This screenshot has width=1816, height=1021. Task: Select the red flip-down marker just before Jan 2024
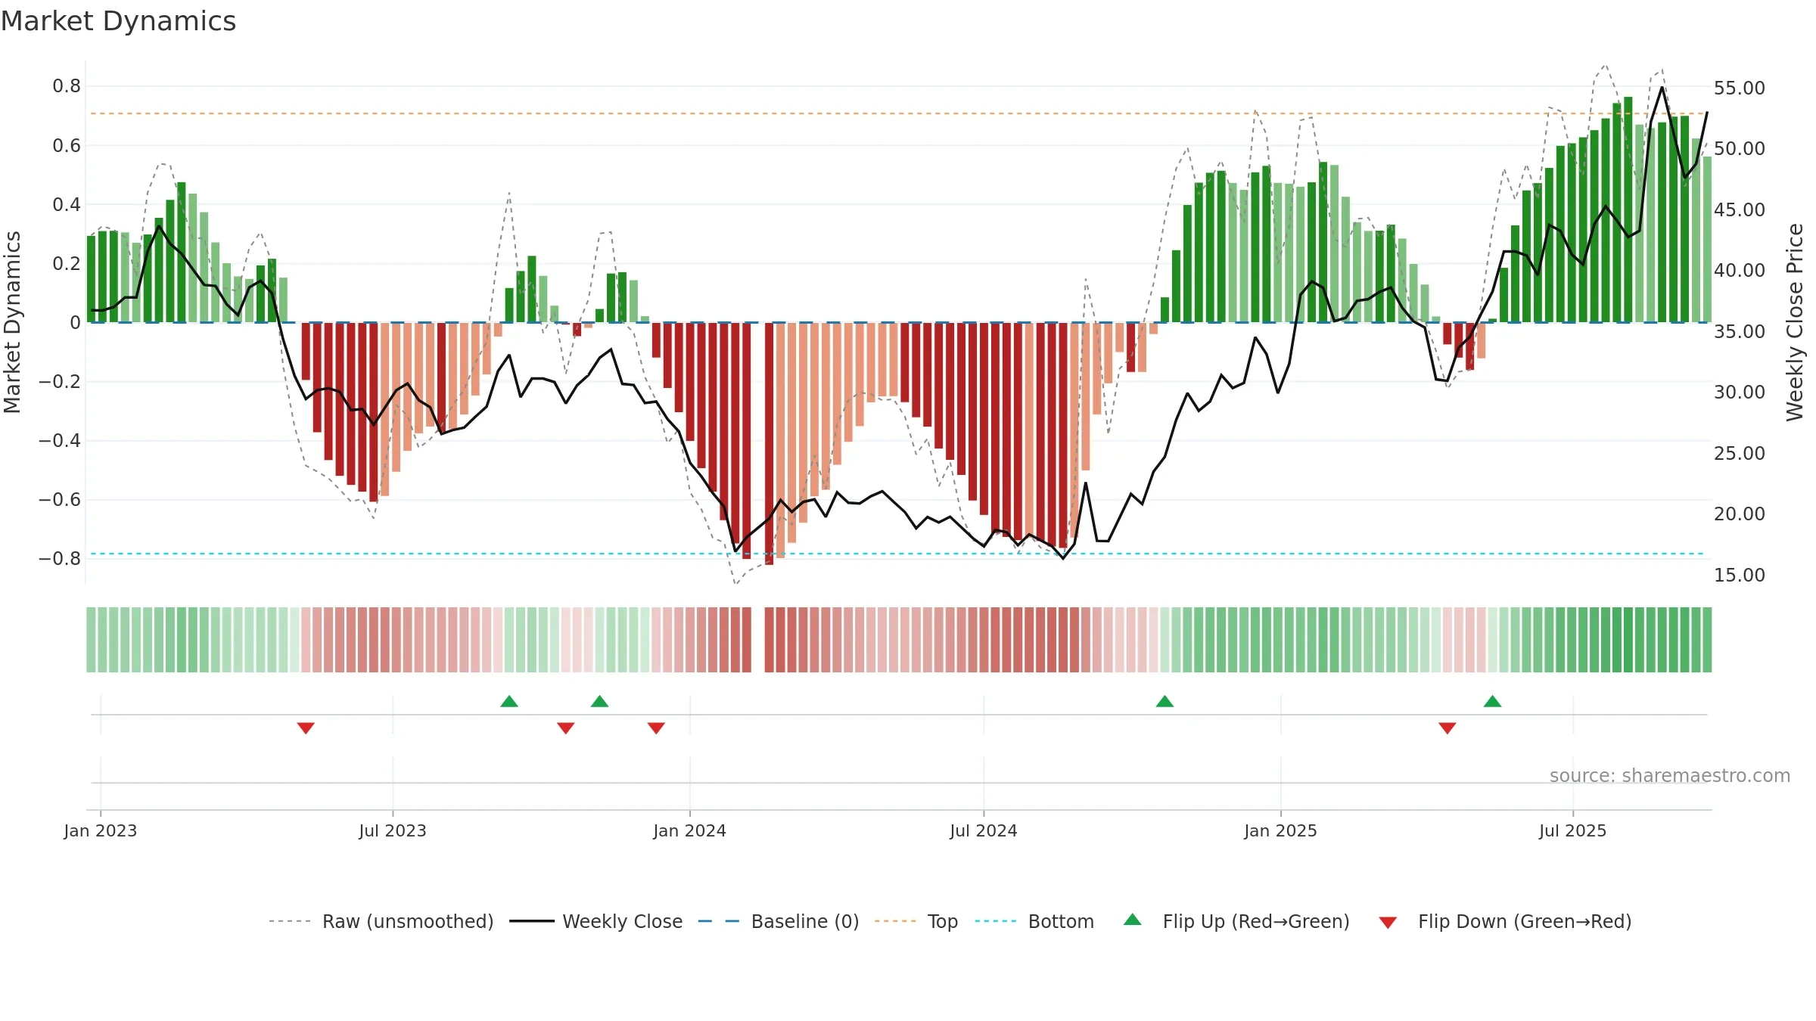(x=656, y=728)
